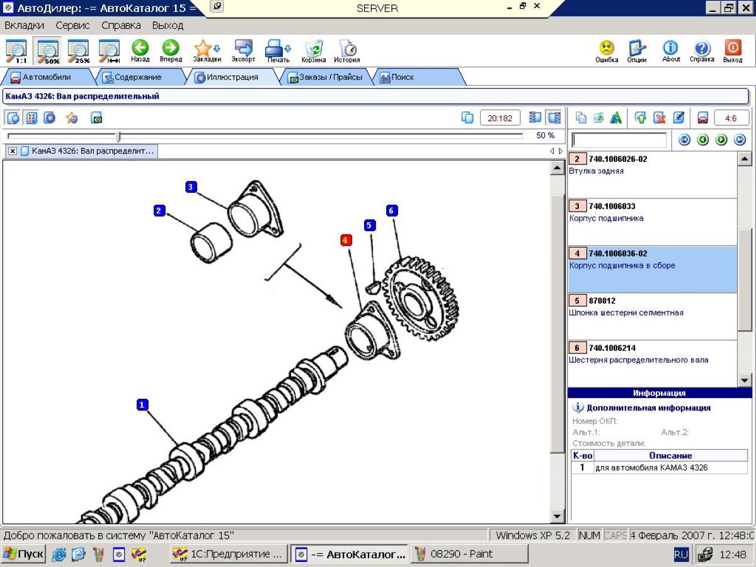
Task: Go back with the Назад button
Action: point(140,52)
